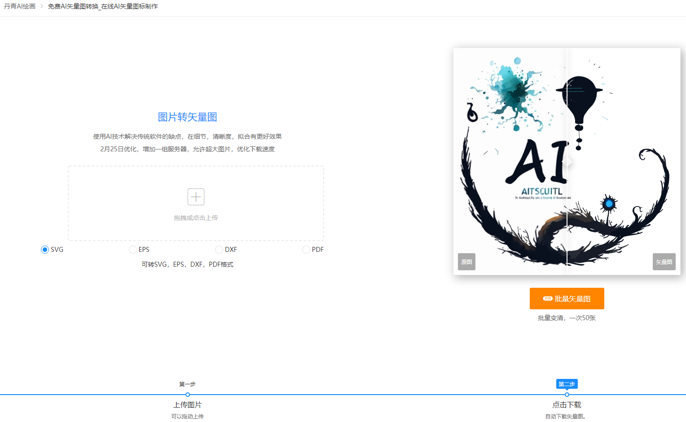Click the 上传图片 step title

(x=188, y=405)
